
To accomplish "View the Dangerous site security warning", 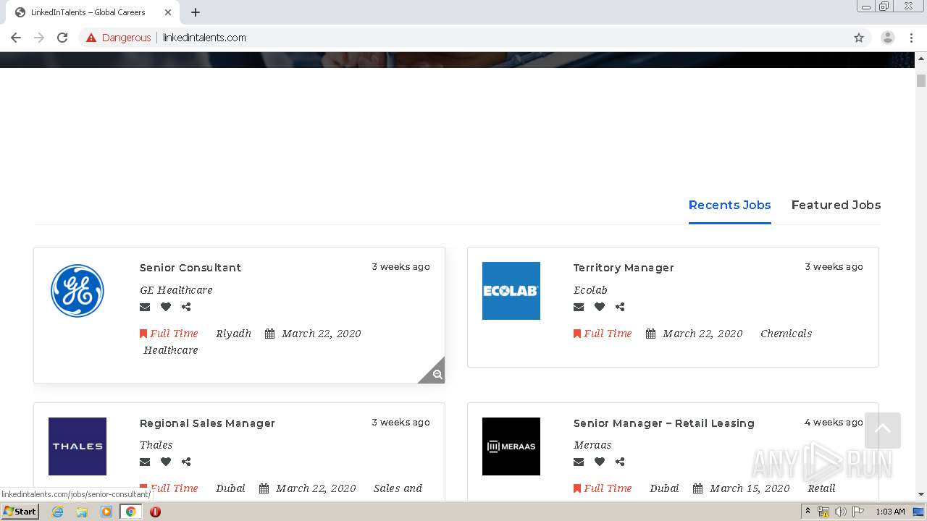I will (x=119, y=38).
